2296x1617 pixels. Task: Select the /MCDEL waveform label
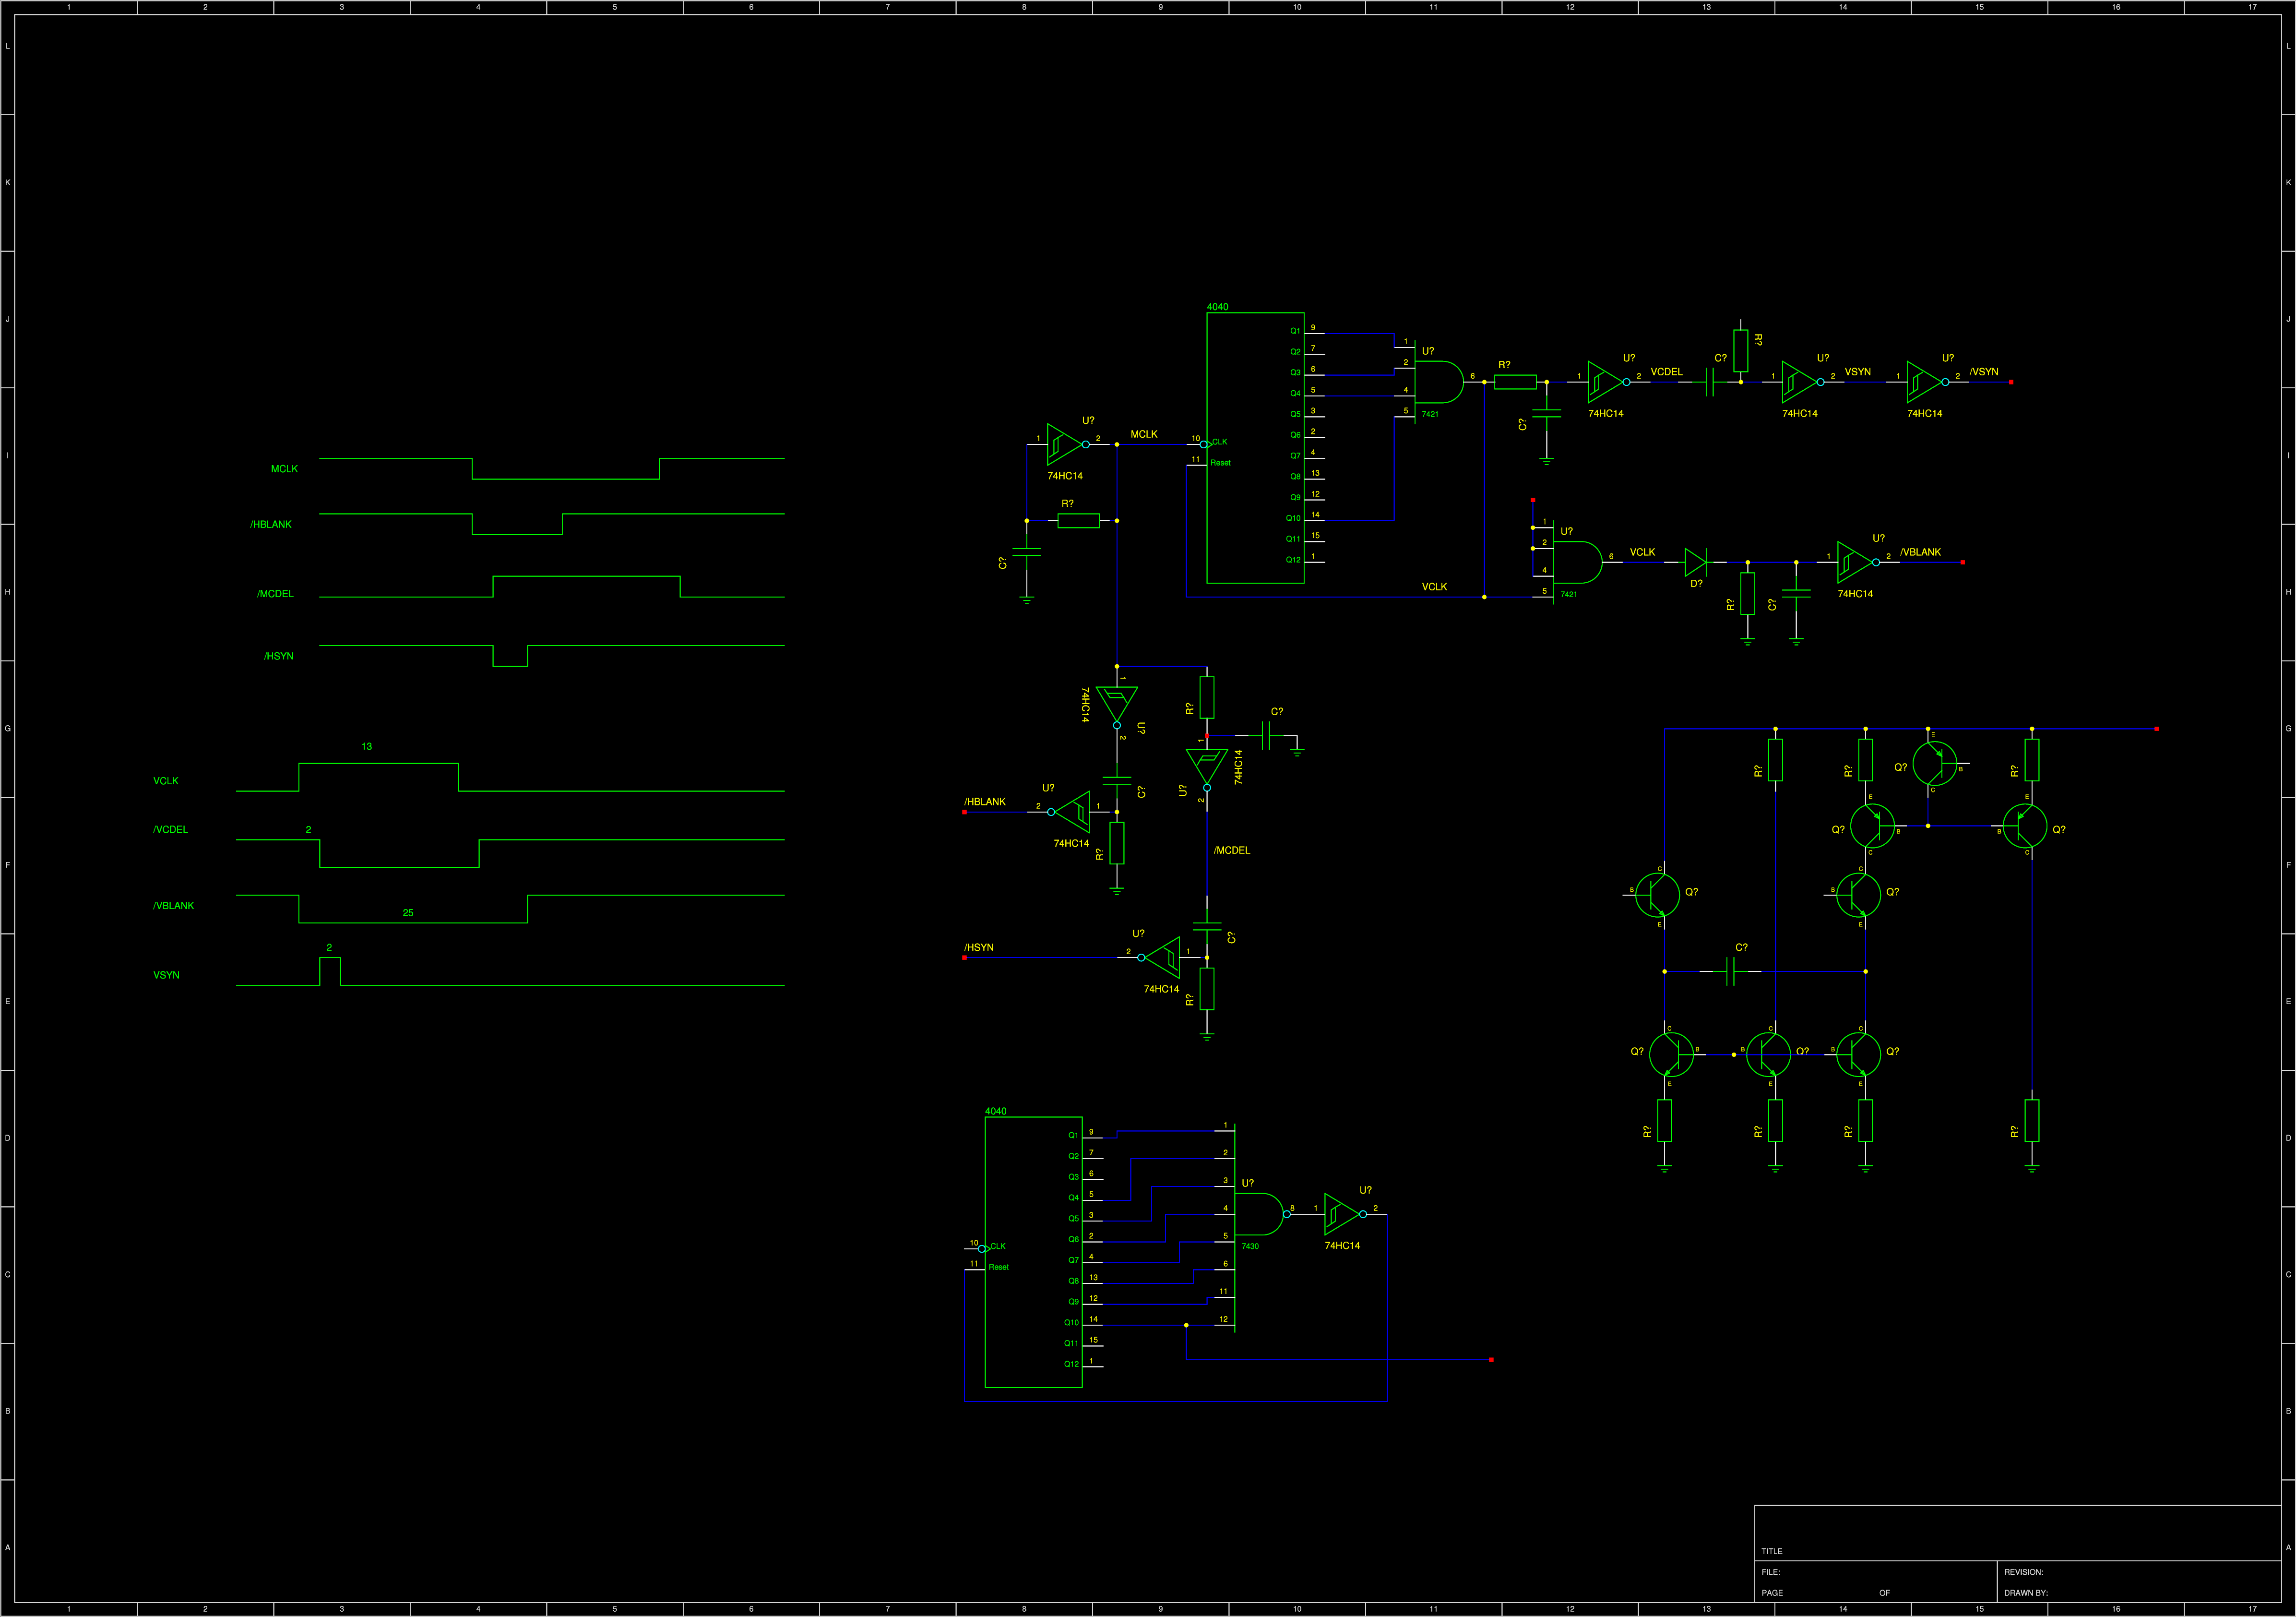[275, 594]
